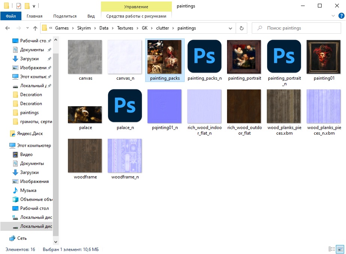Open recent locations dropdown arrow
Screen dimensions: 346x254
click(27, 28)
